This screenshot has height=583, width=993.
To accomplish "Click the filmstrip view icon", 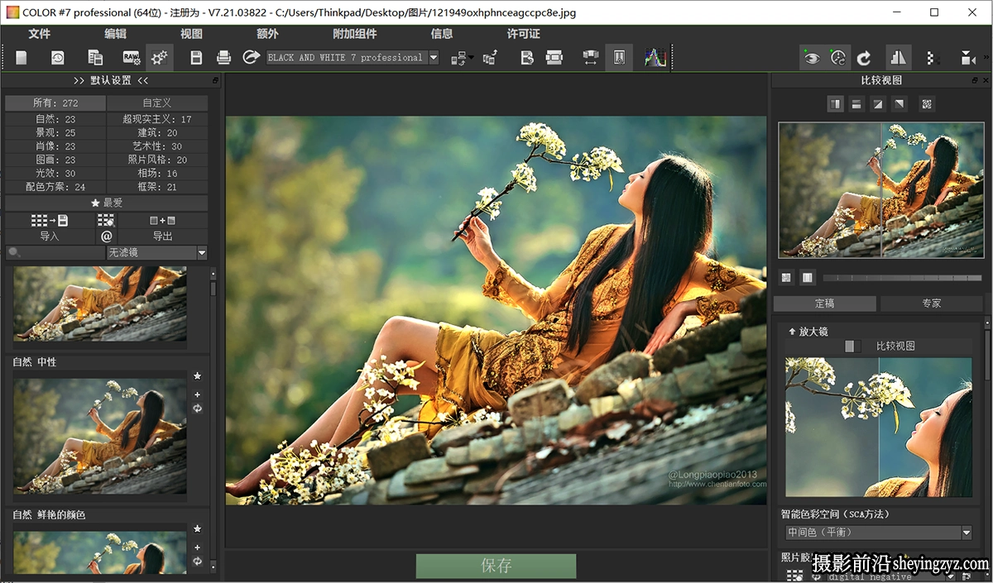I will (554, 57).
